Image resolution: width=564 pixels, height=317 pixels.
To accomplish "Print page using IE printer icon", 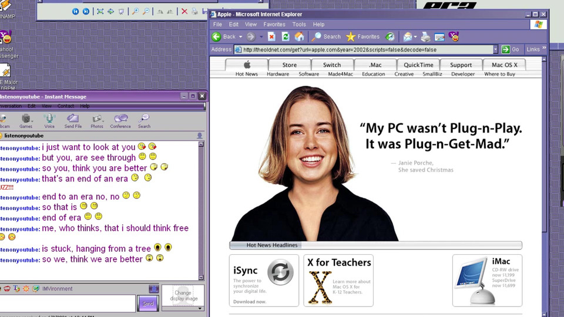I will tap(425, 36).
